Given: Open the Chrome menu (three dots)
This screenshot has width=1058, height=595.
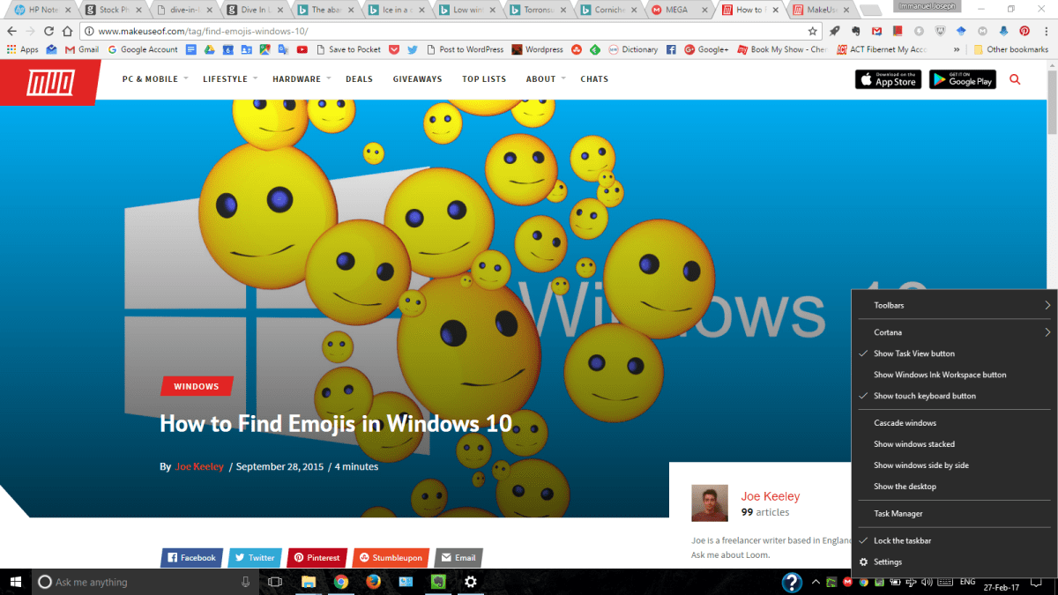Looking at the screenshot, I should (x=1046, y=29).
